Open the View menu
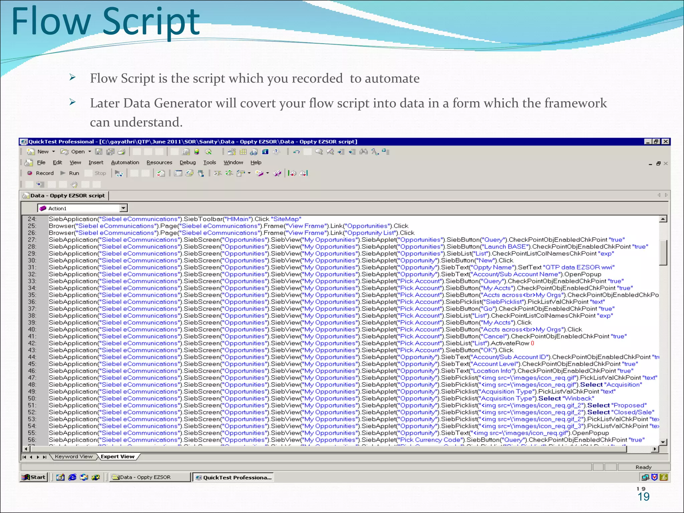This screenshot has width=684, height=513. (75, 162)
